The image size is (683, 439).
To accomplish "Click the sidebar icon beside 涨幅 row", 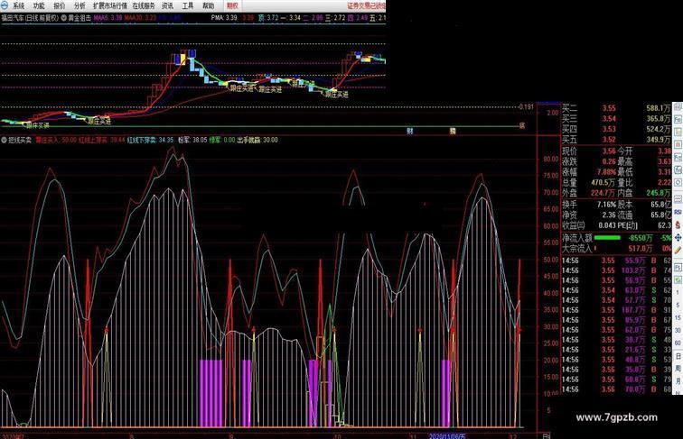I will click(x=678, y=170).
